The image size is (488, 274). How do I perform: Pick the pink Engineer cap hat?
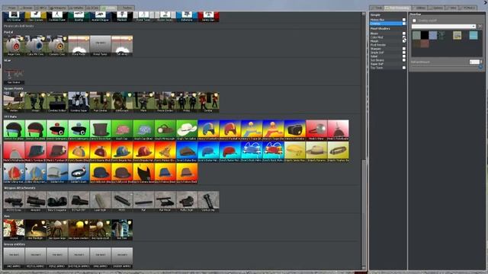pos(122,130)
